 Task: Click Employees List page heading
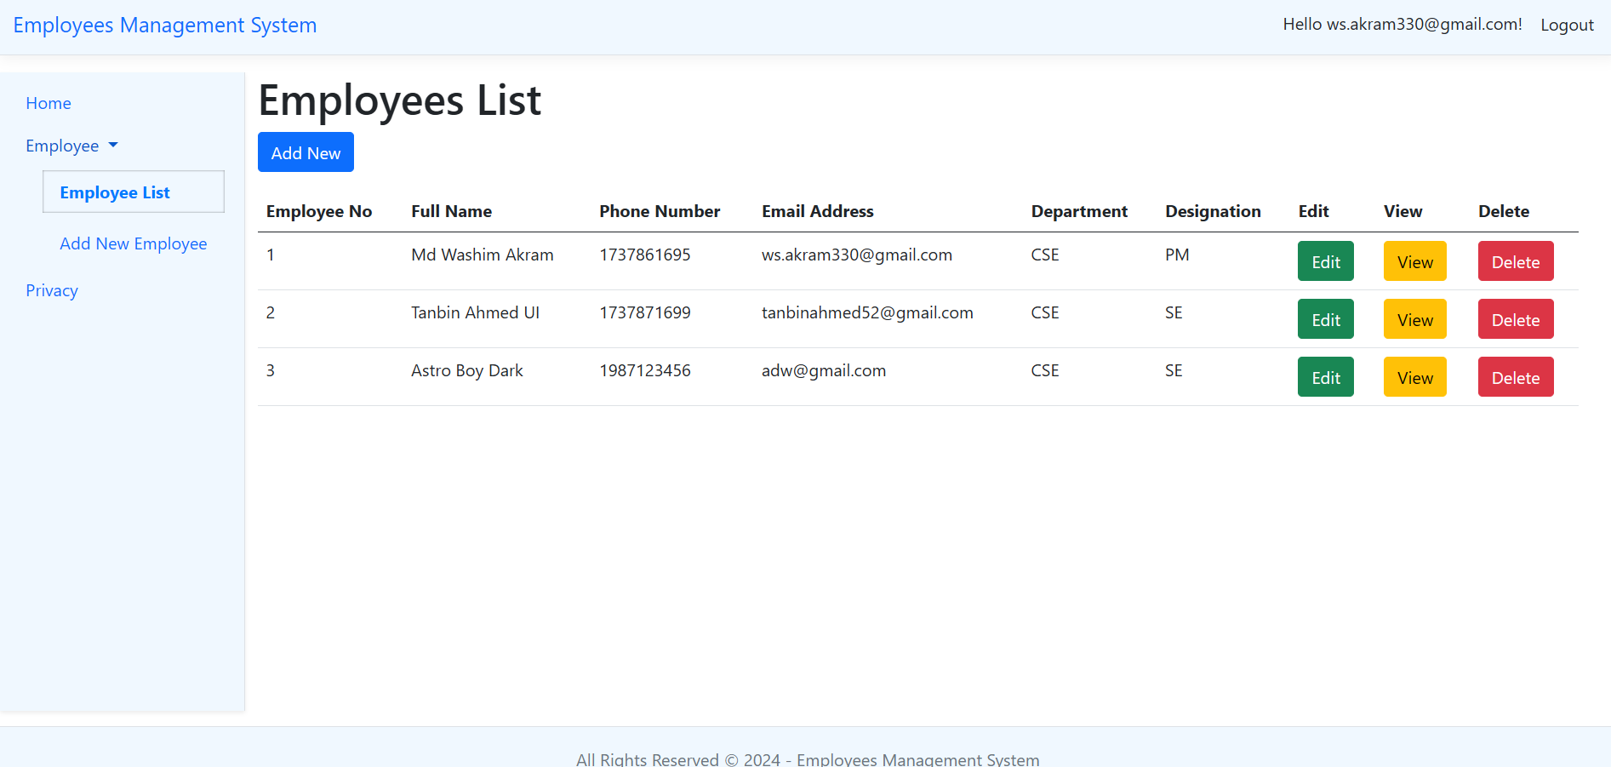click(x=400, y=100)
